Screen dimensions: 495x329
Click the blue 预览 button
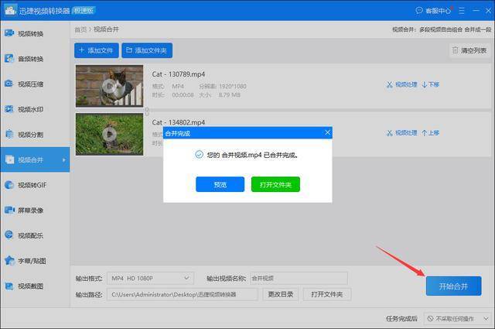pos(220,184)
